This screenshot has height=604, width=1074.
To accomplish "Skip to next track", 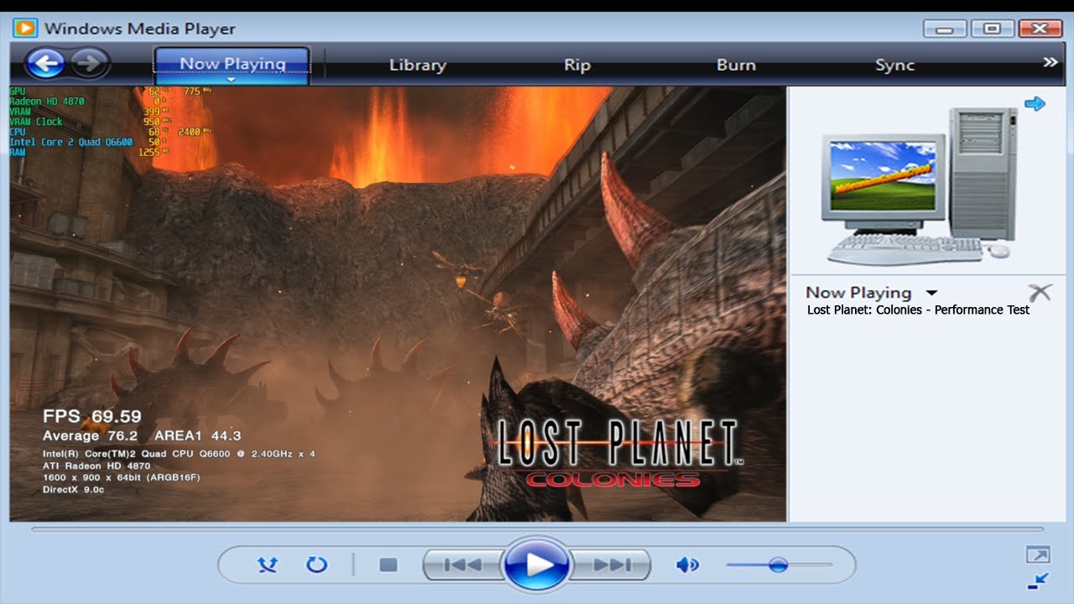I will [x=612, y=565].
